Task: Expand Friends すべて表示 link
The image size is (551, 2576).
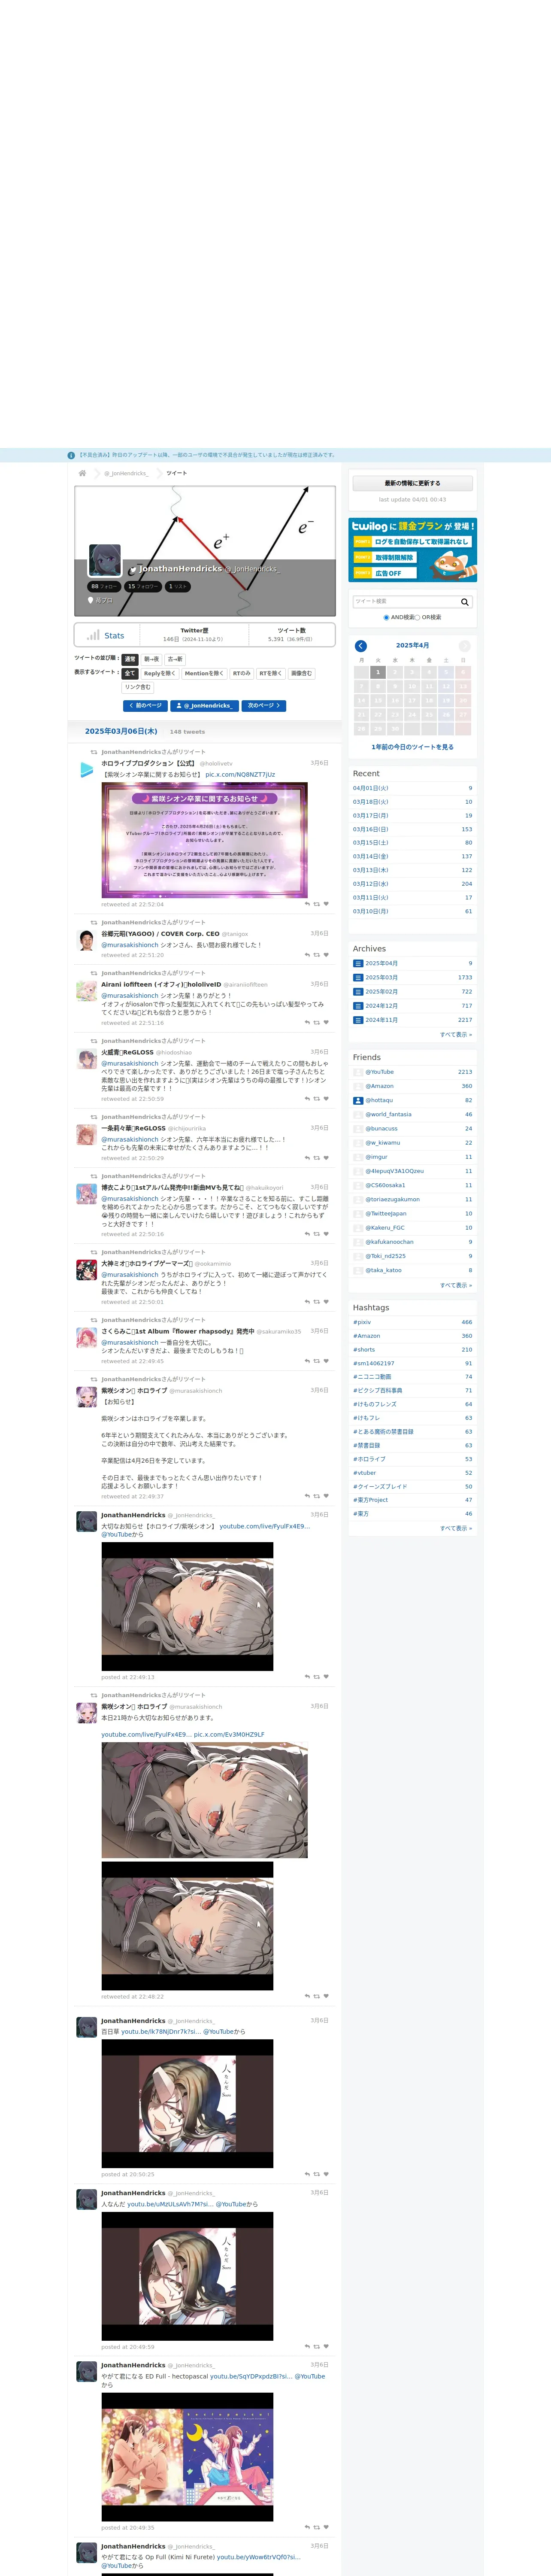Action: [456, 1285]
